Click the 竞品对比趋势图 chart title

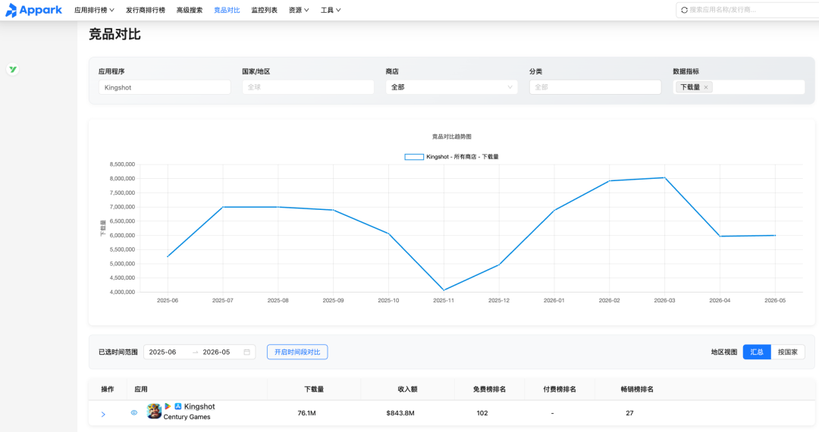click(452, 136)
